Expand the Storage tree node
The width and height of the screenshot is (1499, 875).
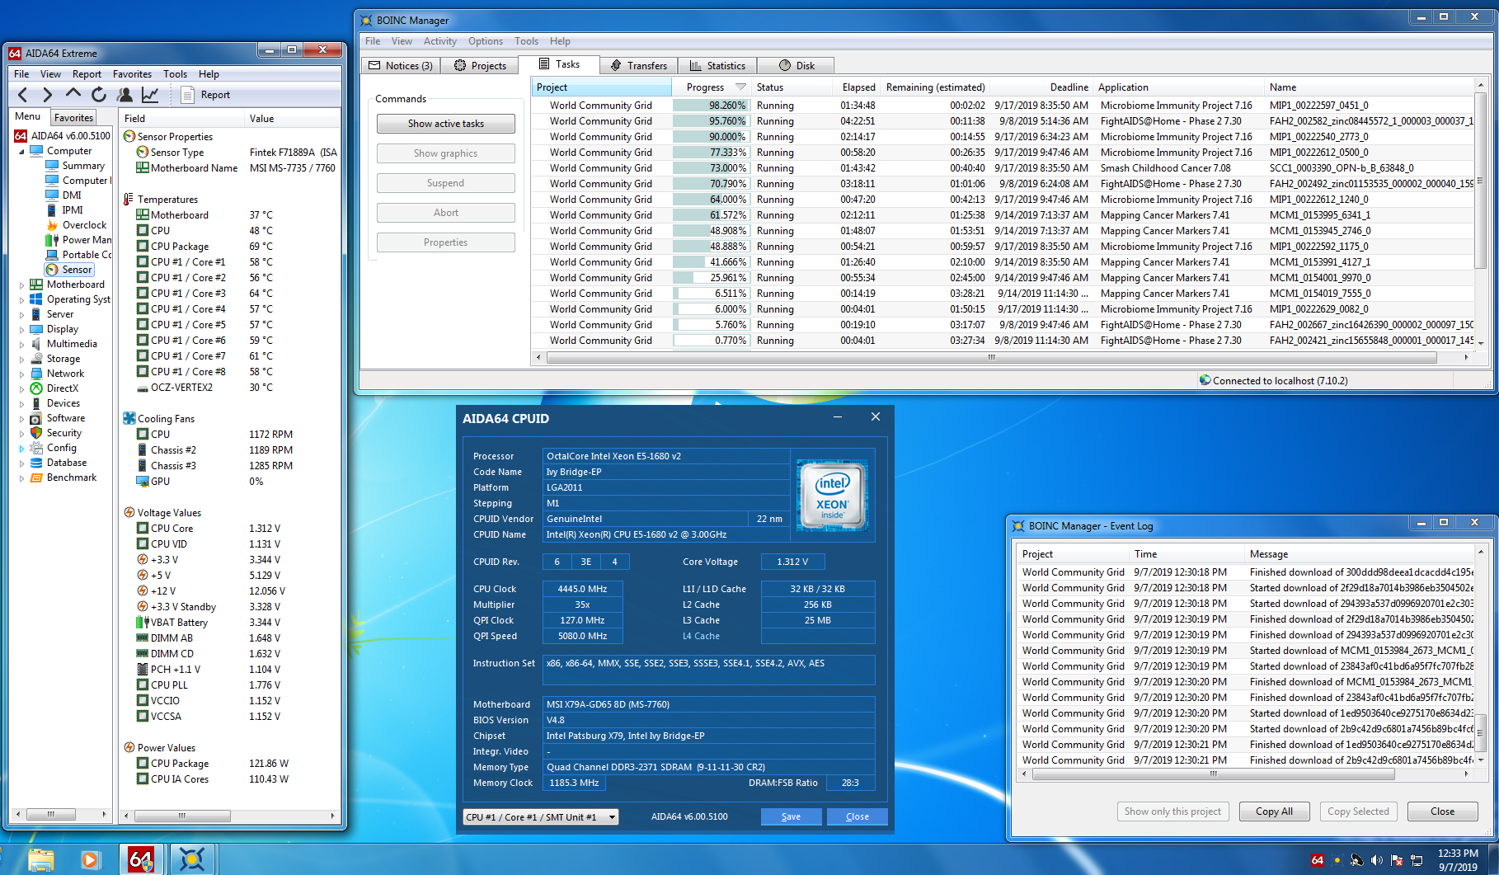pyautogui.click(x=21, y=359)
